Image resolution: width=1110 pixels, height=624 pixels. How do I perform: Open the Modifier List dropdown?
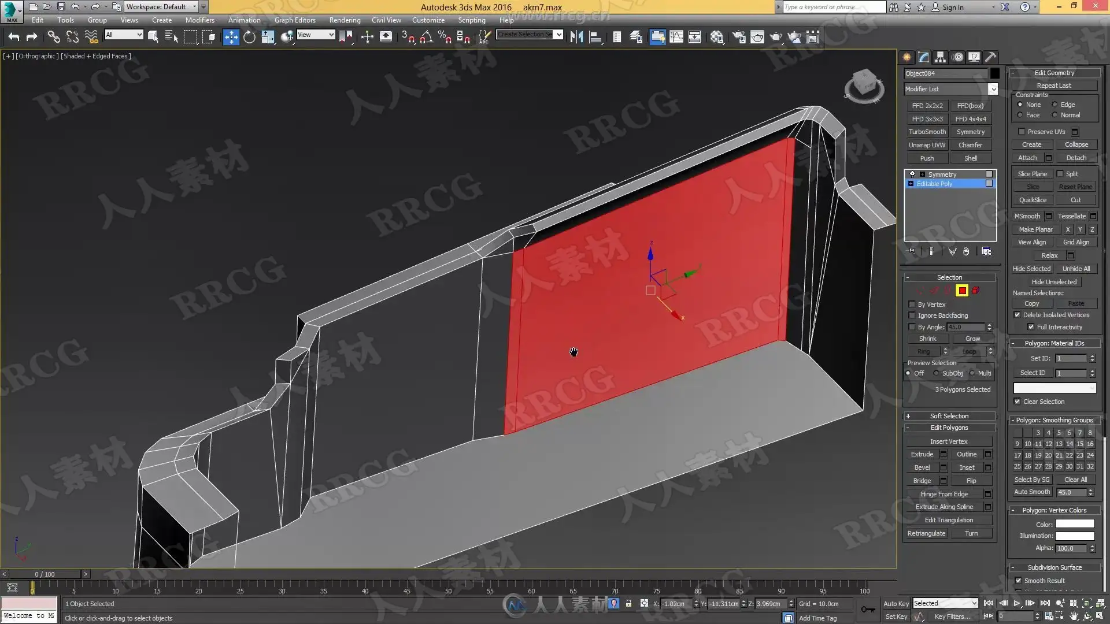993,89
